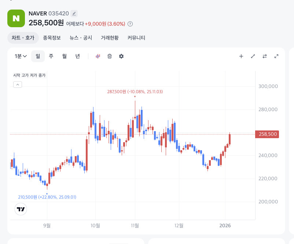
Task: Open the 뉴스 · 공시 tab
Action: [x=81, y=37]
